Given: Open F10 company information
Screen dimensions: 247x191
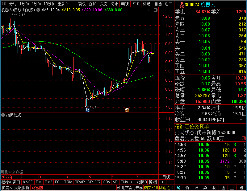Looking at the screenshot, I should [x=136, y=4].
